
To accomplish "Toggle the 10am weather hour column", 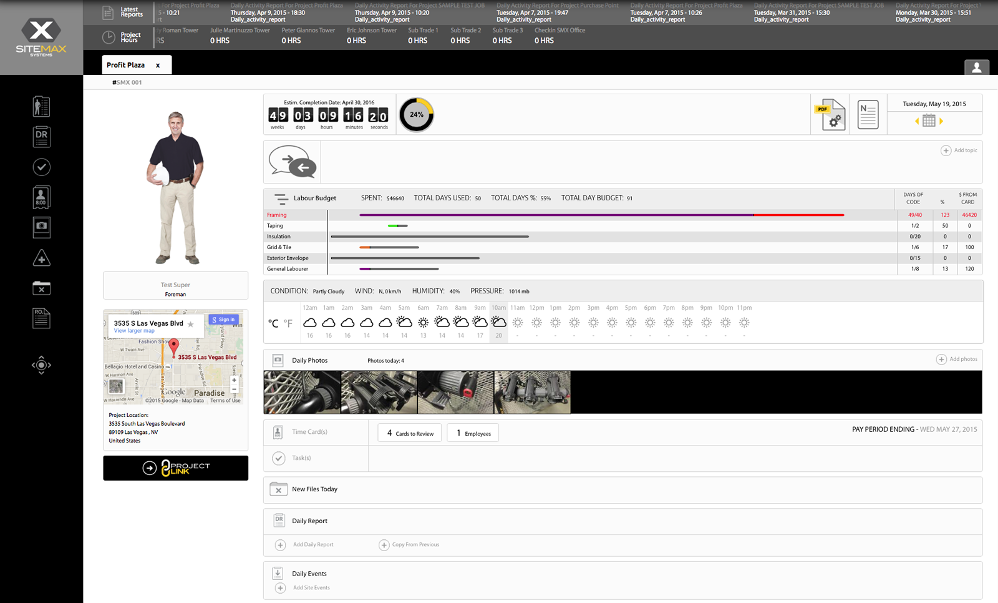I will point(499,322).
